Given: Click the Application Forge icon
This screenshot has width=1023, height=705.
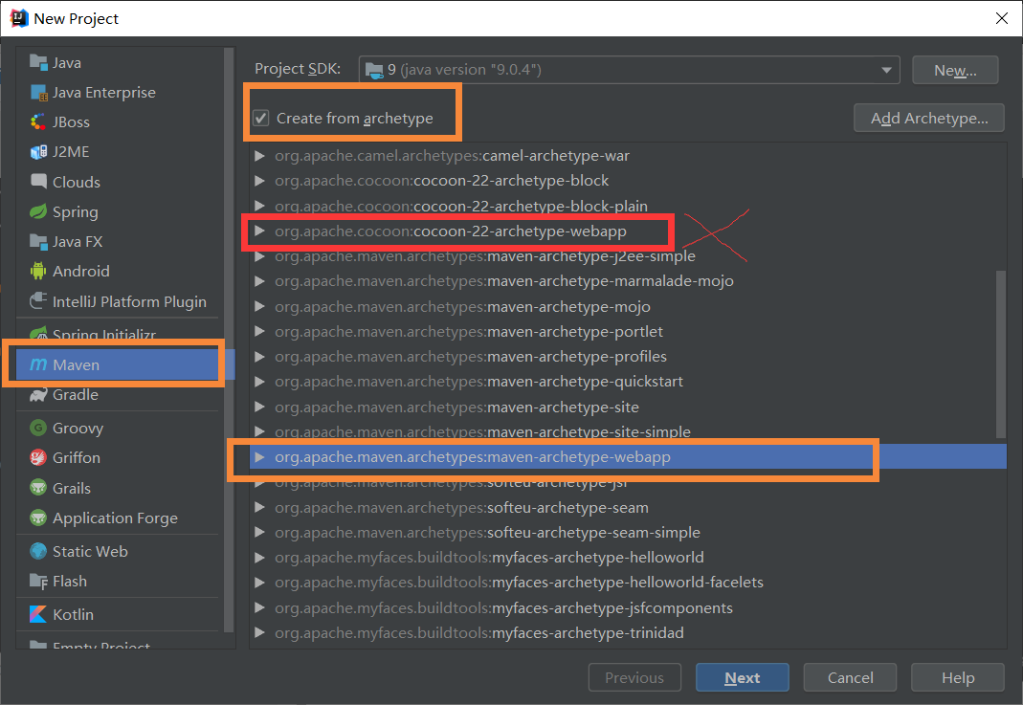Looking at the screenshot, I should pos(38,518).
